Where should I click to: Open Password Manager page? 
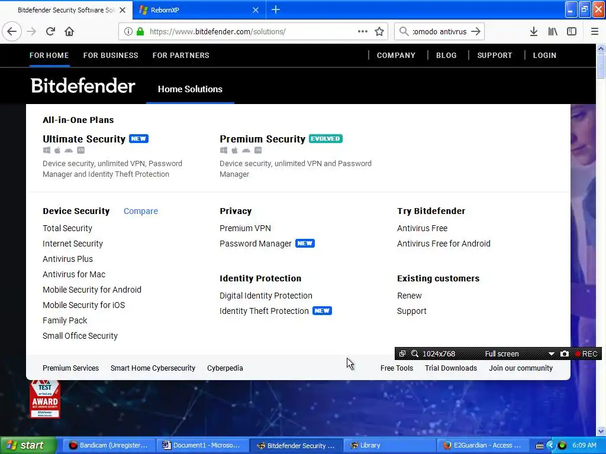[x=256, y=244]
